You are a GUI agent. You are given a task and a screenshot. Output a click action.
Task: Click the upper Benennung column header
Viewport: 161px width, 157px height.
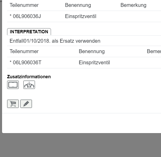coord(78,5)
